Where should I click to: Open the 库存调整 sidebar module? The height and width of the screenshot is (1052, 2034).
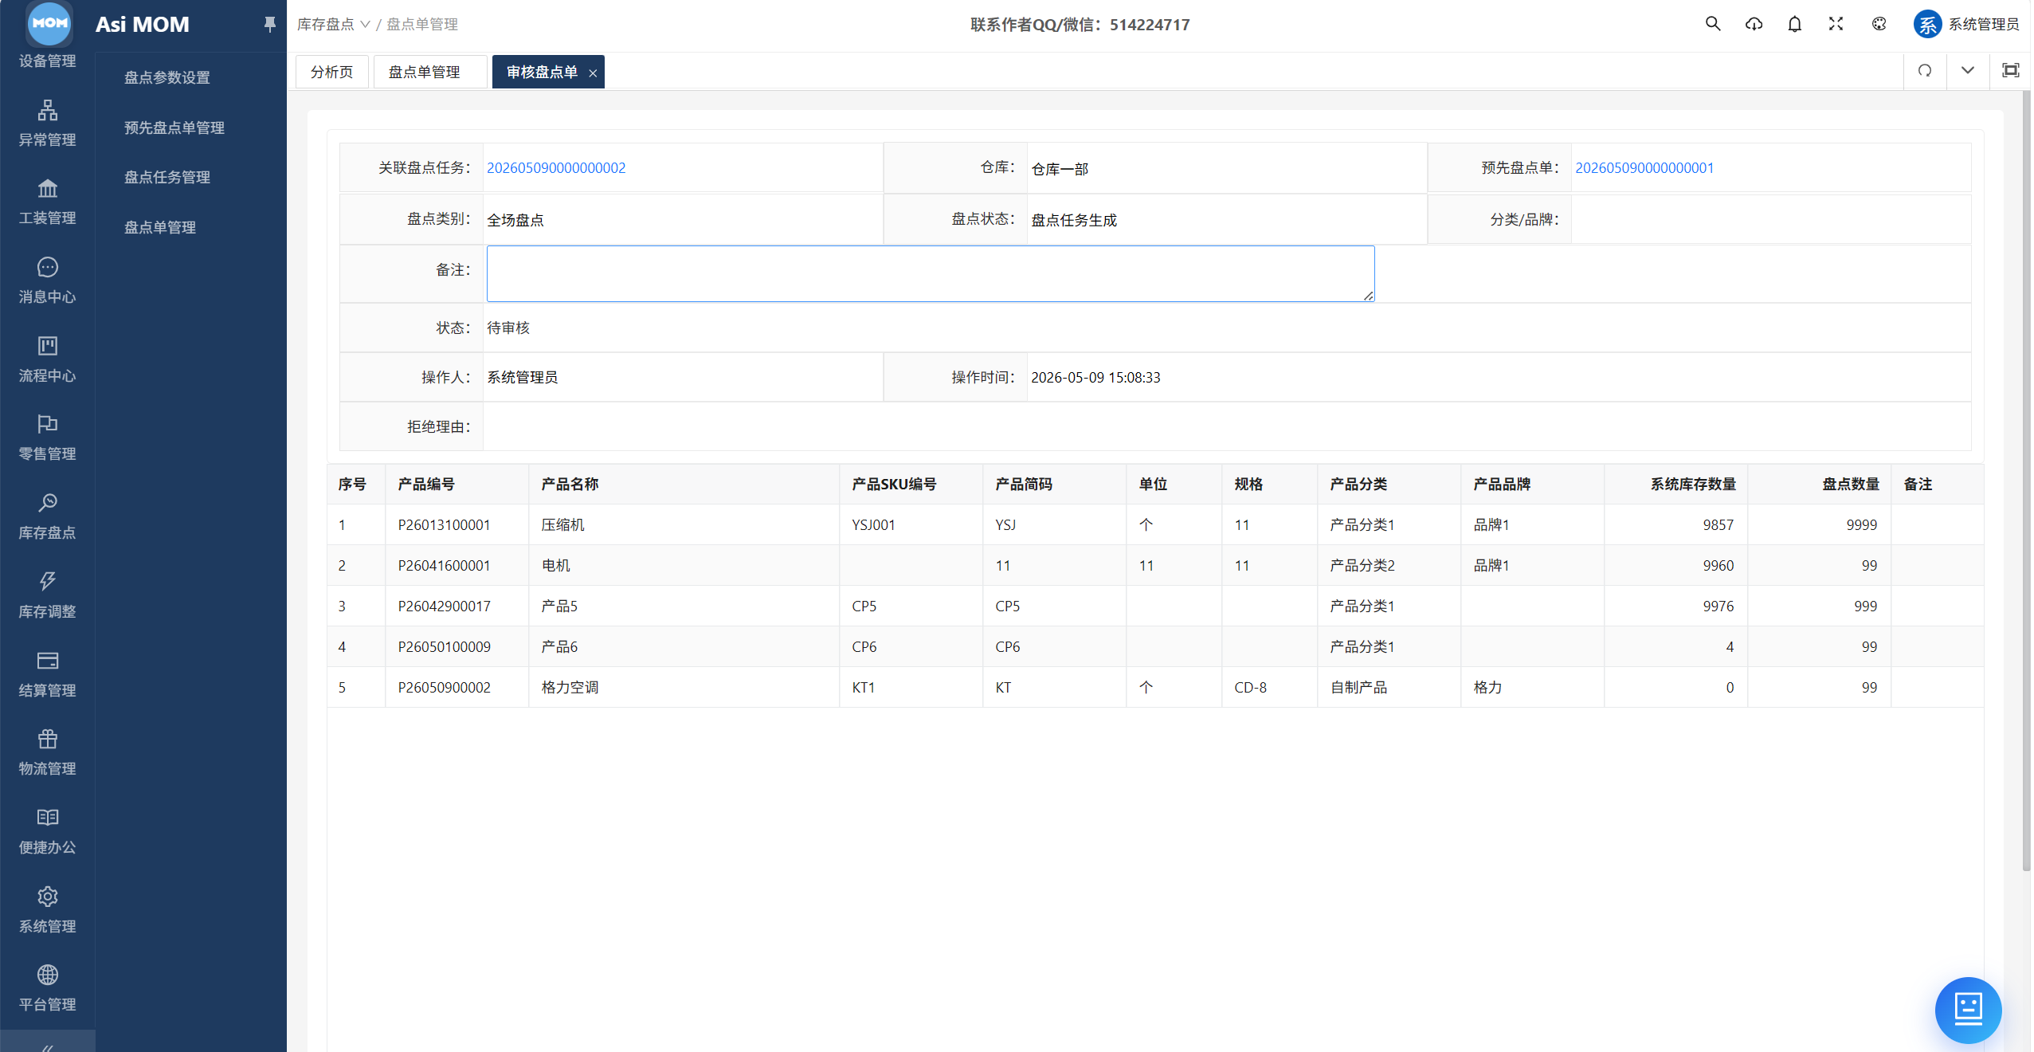coord(47,595)
